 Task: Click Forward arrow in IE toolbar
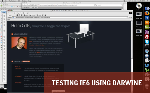pyautogui.click(x=14, y=15)
